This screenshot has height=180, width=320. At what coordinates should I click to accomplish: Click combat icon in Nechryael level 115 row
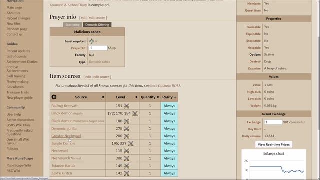click(x=127, y=151)
